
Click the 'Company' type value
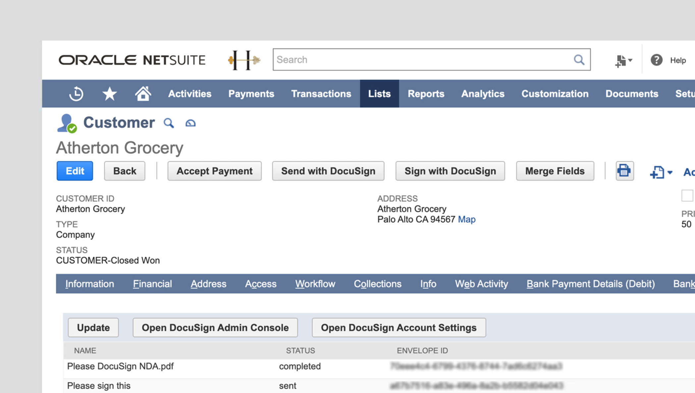point(76,235)
